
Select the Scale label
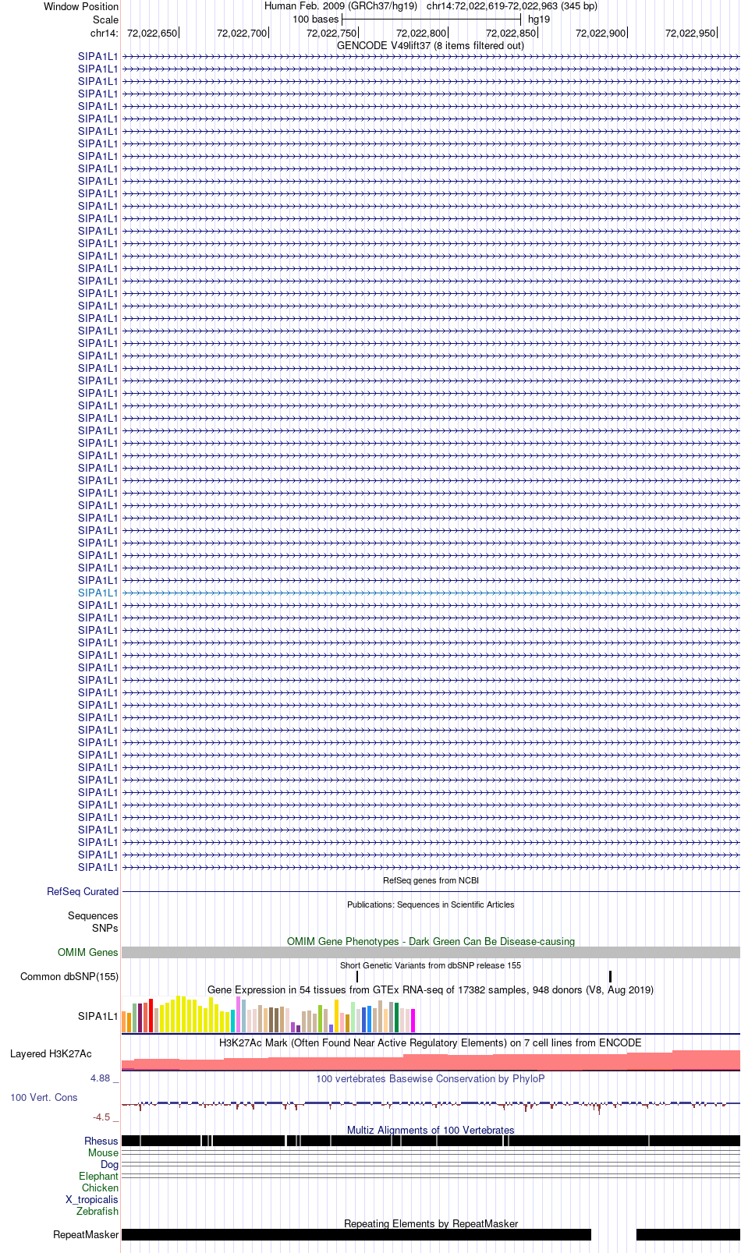(x=106, y=19)
